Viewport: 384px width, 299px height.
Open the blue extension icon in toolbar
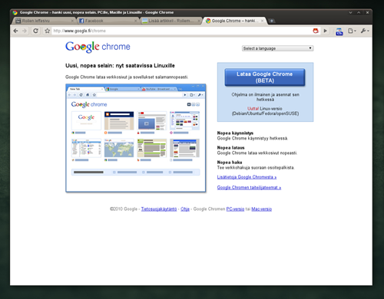pos(339,31)
